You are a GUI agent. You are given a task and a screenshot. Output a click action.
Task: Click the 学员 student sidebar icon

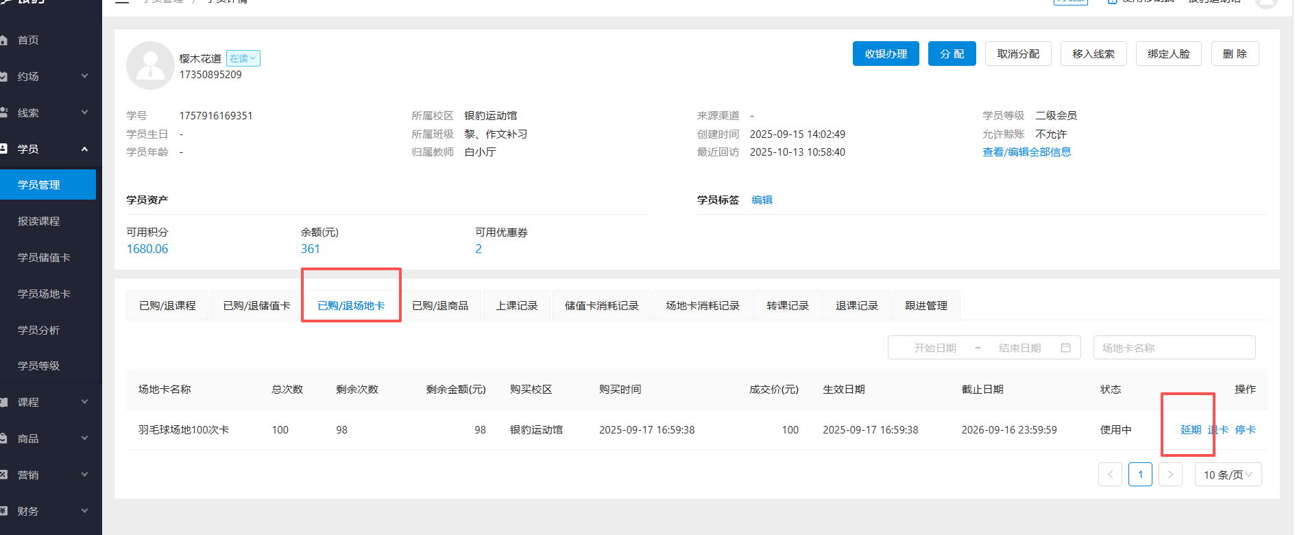point(3,149)
